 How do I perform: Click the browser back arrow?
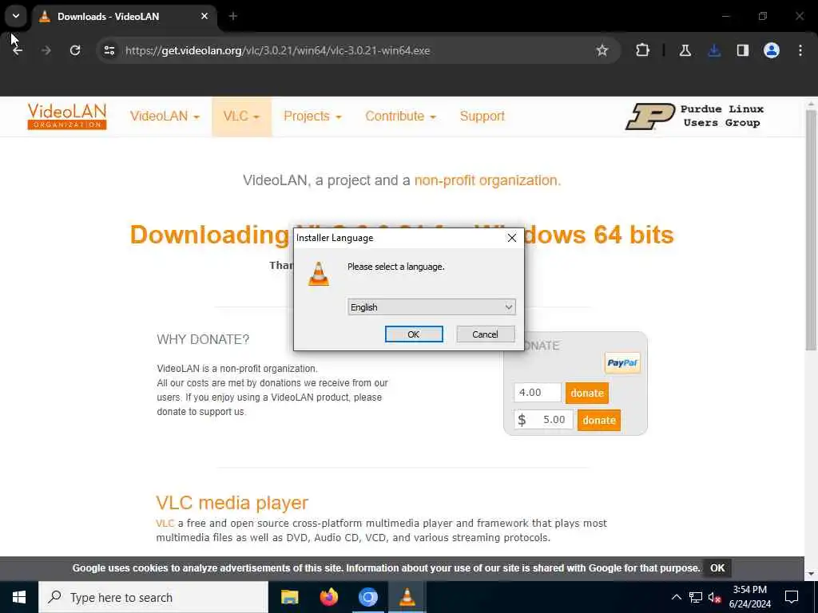[x=18, y=50]
